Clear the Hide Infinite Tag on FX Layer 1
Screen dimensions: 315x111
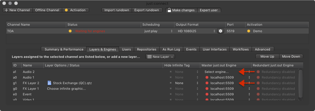(x=171, y=89)
